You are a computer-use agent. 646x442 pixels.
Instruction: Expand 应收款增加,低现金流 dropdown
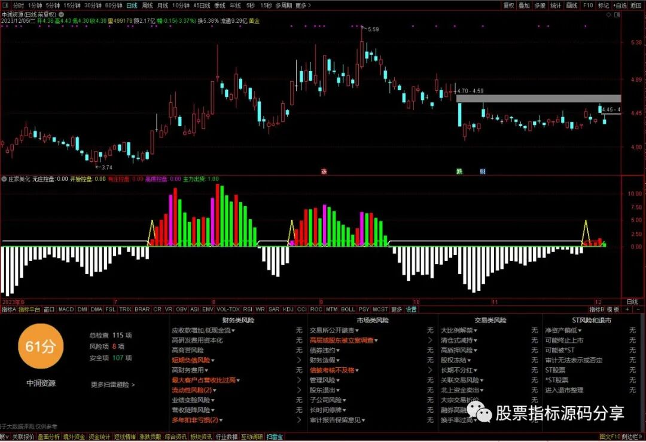(233, 330)
